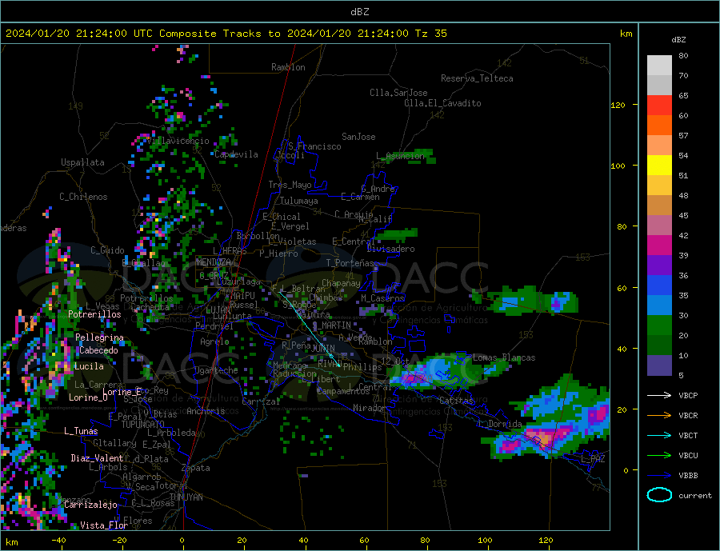720x551 pixels.
Task: Click the 'L_Tunas' map label
Action: (81, 431)
